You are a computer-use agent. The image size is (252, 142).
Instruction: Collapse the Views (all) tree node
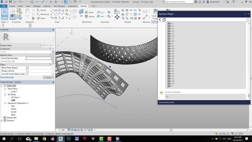(x=2, y=86)
